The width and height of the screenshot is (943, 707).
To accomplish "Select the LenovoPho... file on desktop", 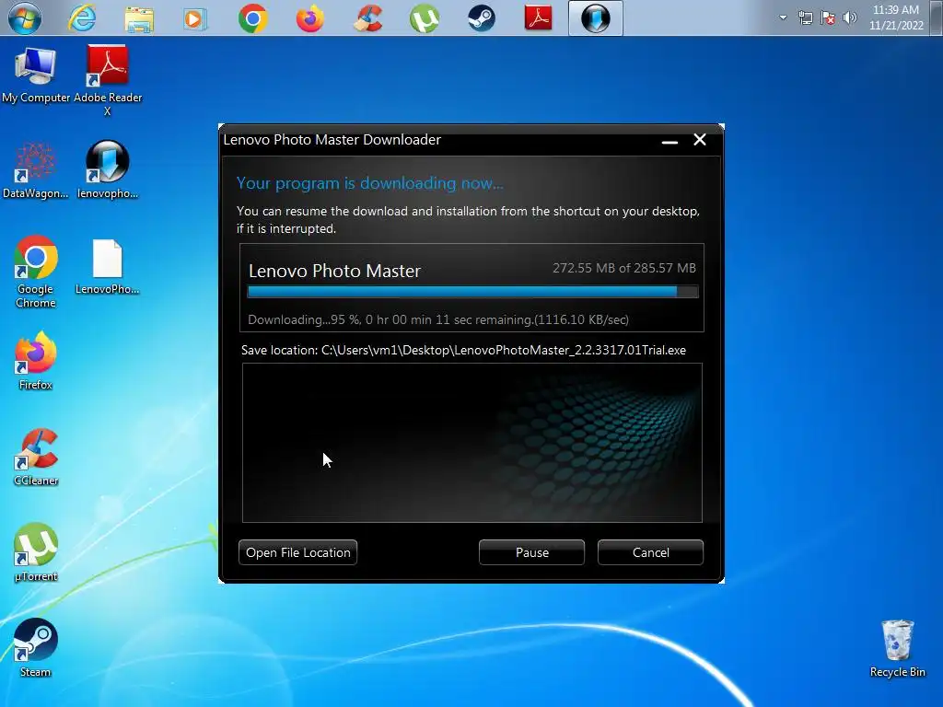I will tap(108, 267).
